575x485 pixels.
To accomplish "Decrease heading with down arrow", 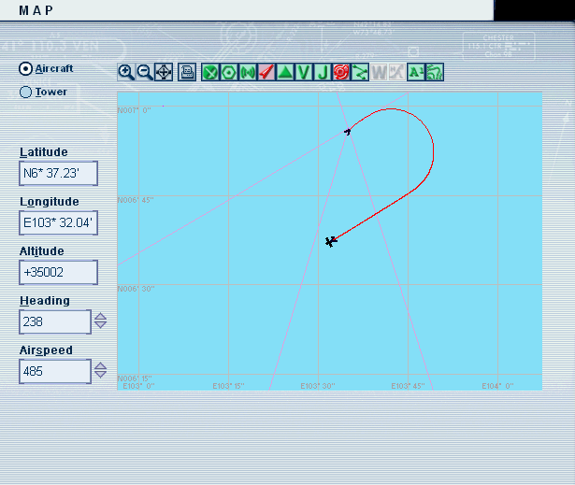I will pos(100,325).
